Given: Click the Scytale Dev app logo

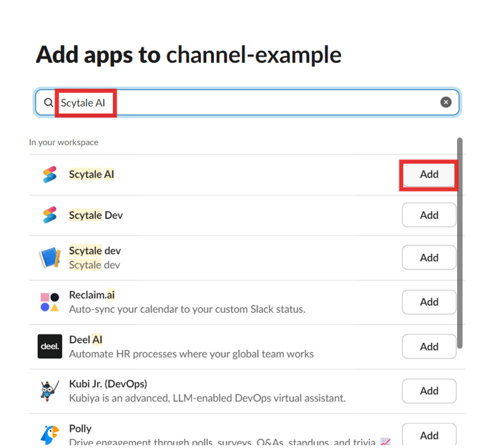Looking at the screenshot, I should coord(50,215).
